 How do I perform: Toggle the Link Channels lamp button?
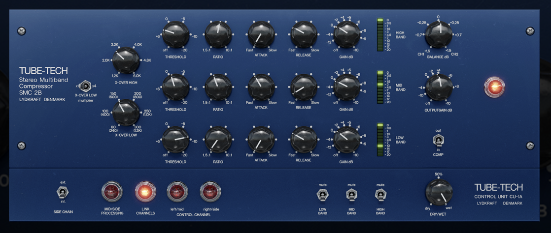(x=145, y=192)
